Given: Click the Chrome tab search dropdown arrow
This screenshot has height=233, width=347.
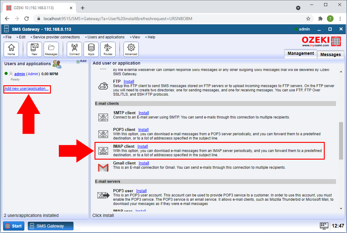Looking at the screenshot, I should (298, 8).
